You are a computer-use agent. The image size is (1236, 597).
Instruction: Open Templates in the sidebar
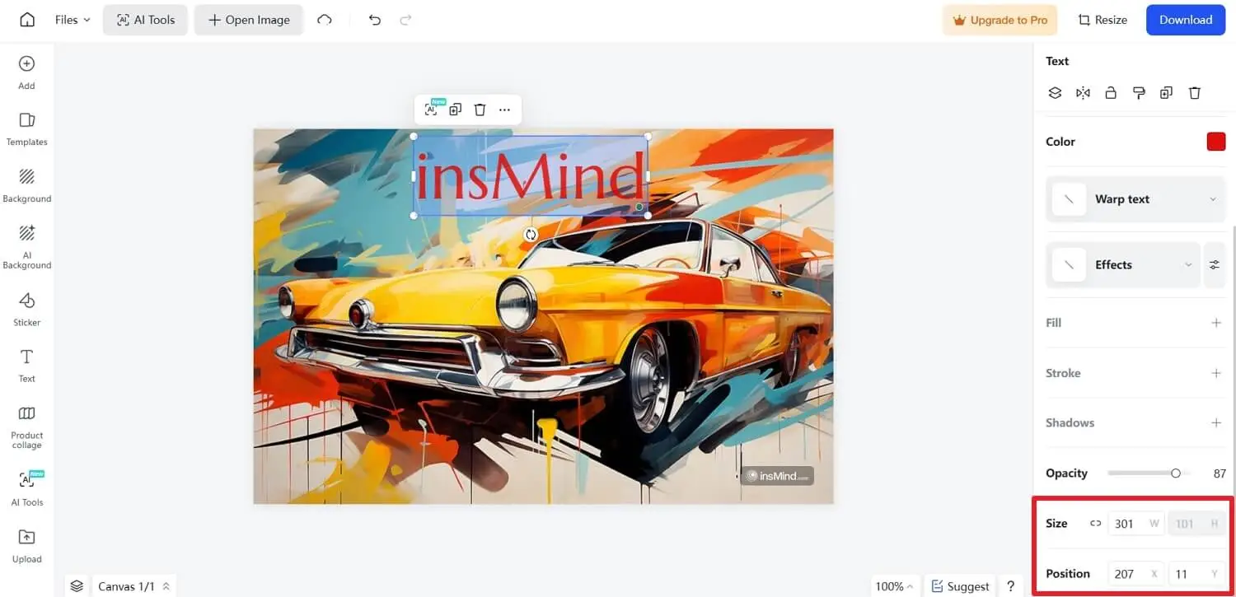point(27,129)
